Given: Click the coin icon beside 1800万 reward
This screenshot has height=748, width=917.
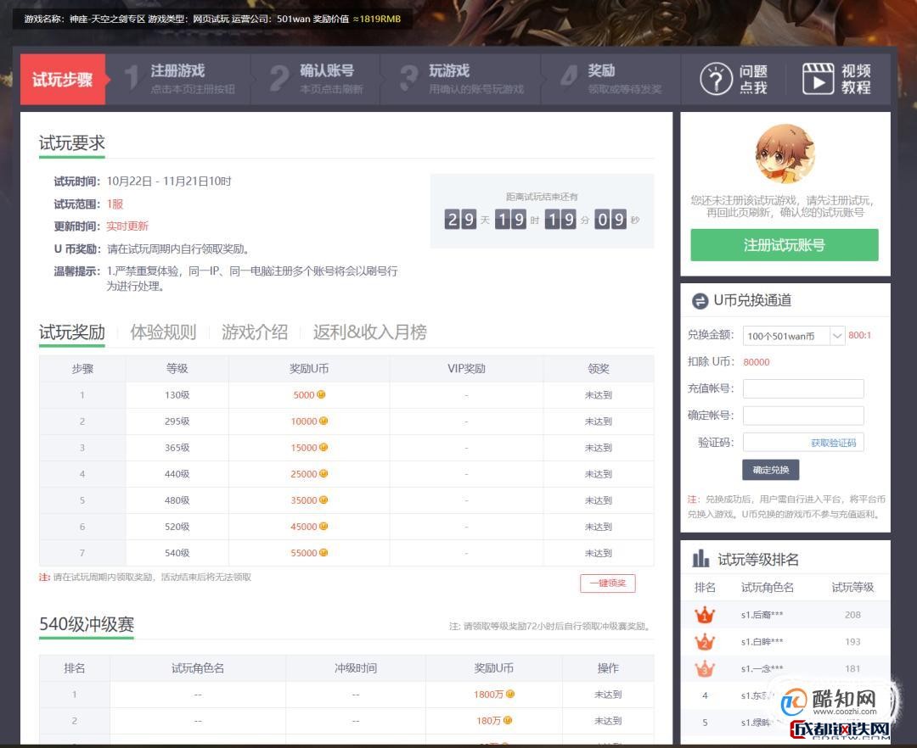Looking at the screenshot, I should (x=509, y=695).
